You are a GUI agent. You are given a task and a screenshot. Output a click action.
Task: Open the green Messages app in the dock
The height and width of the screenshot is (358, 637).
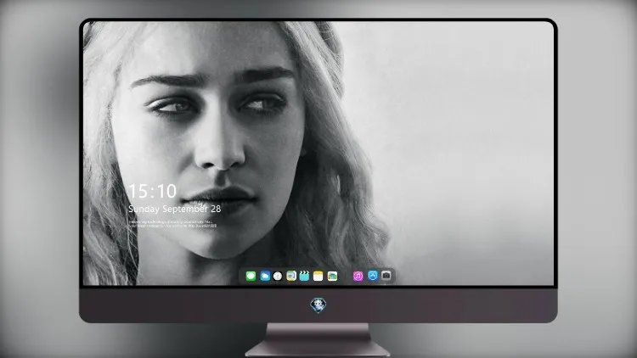251,276
